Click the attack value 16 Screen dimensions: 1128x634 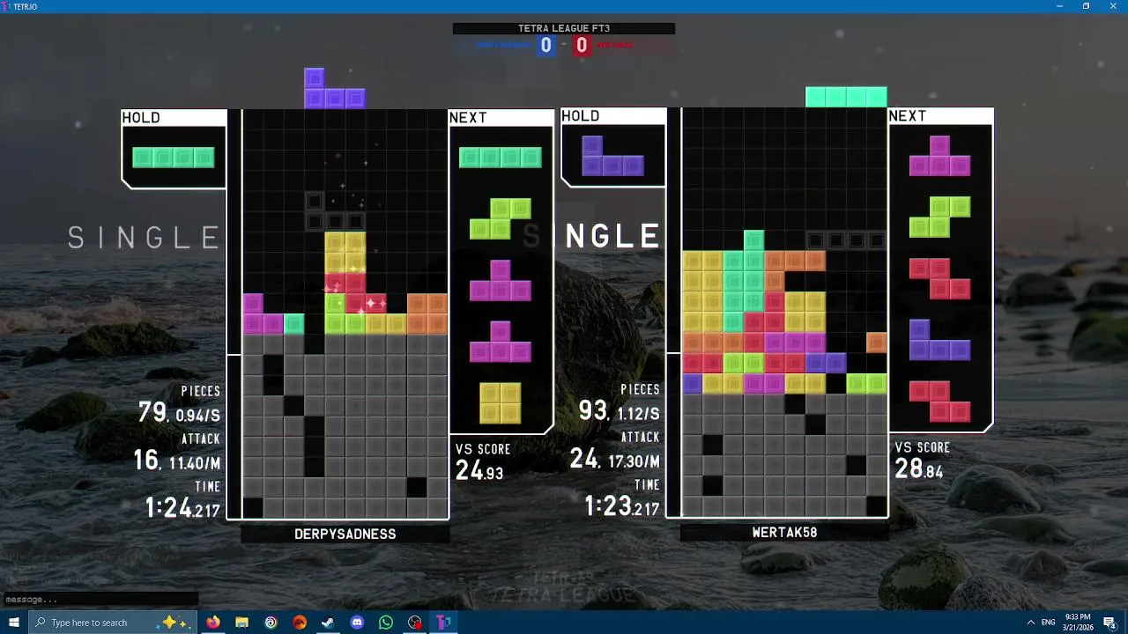pos(146,460)
